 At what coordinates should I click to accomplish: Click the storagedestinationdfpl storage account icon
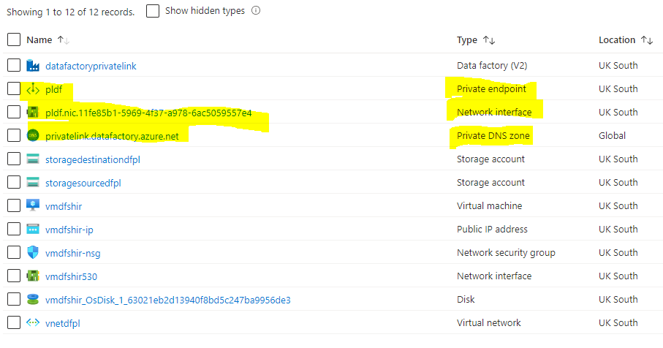[x=33, y=159]
